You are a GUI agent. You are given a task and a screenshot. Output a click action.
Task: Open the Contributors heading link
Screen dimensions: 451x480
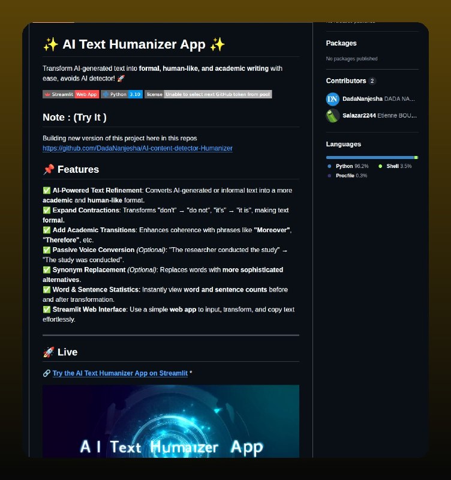click(345, 81)
